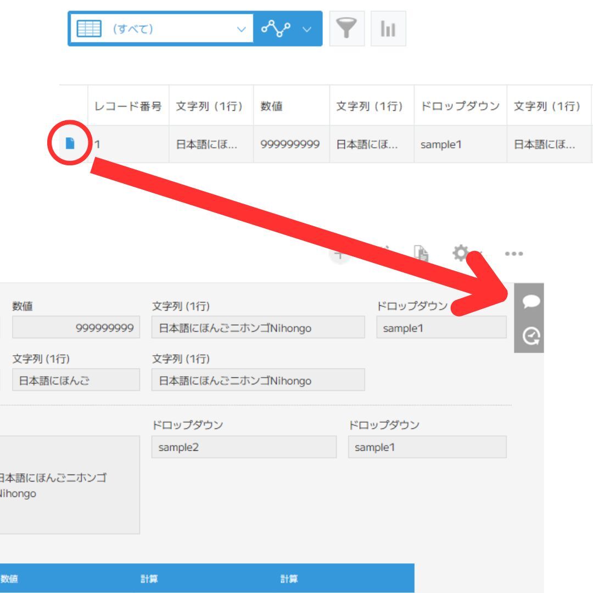The width and height of the screenshot is (593, 593).
Task: Open the (すべて) view selector dropdown
Action: pyautogui.click(x=162, y=29)
